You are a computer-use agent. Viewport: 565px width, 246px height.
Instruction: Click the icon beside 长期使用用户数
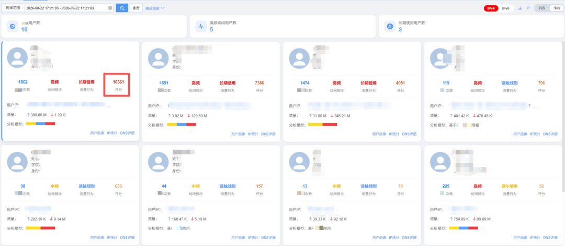390,26
